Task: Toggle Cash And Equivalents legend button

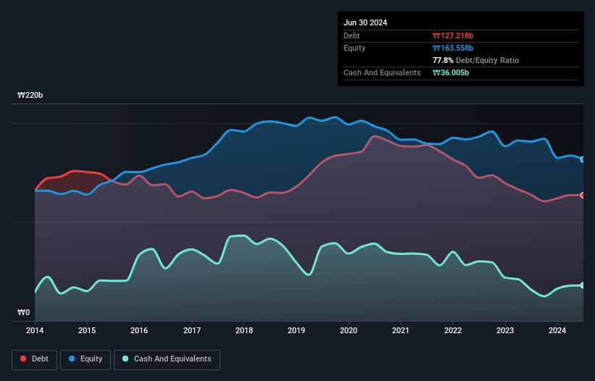Action: click(x=167, y=359)
